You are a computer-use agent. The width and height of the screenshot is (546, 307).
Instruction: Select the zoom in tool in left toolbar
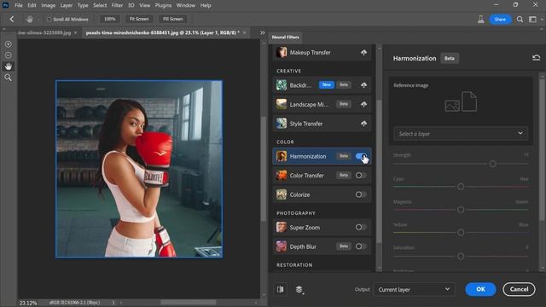(x=9, y=44)
